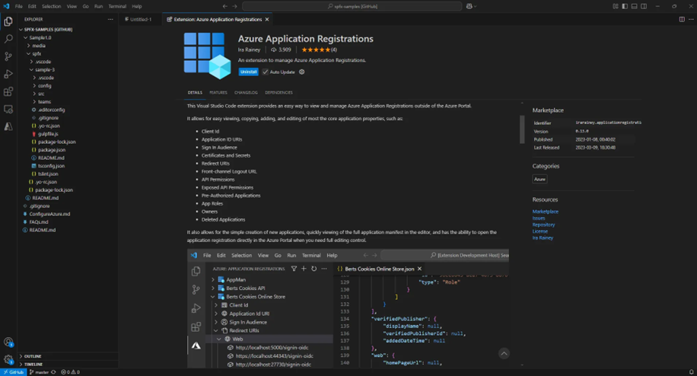Screen dimensions: 697x376
Task: Click the scroll to top round button
Action: tap(504, 354)
